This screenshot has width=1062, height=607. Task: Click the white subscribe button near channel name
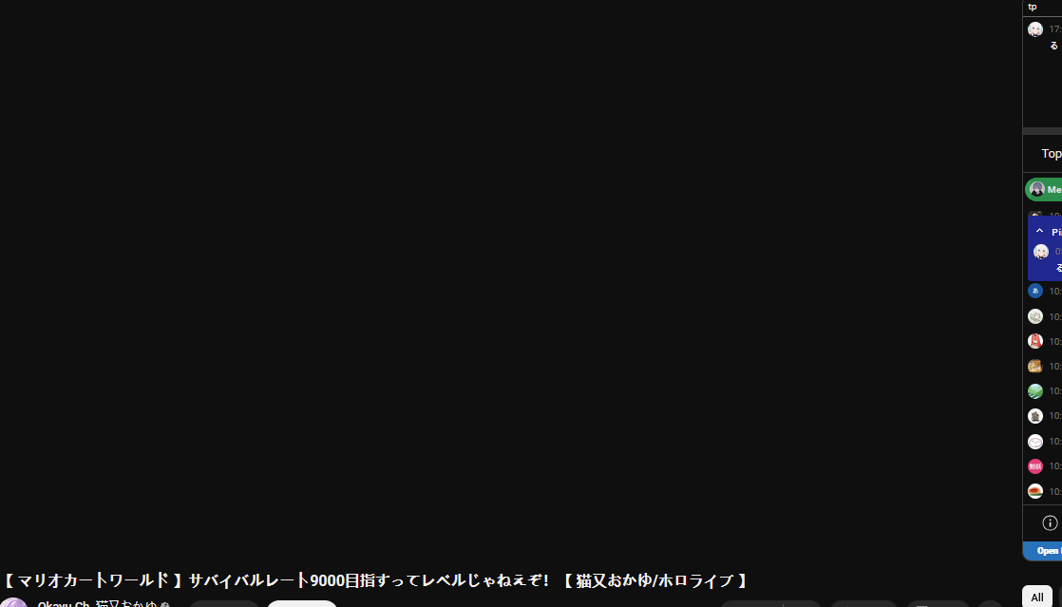301,603
